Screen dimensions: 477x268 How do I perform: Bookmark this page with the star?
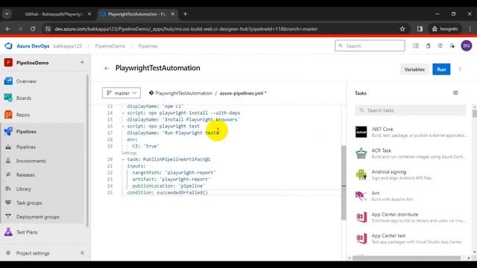click(402, 29)
